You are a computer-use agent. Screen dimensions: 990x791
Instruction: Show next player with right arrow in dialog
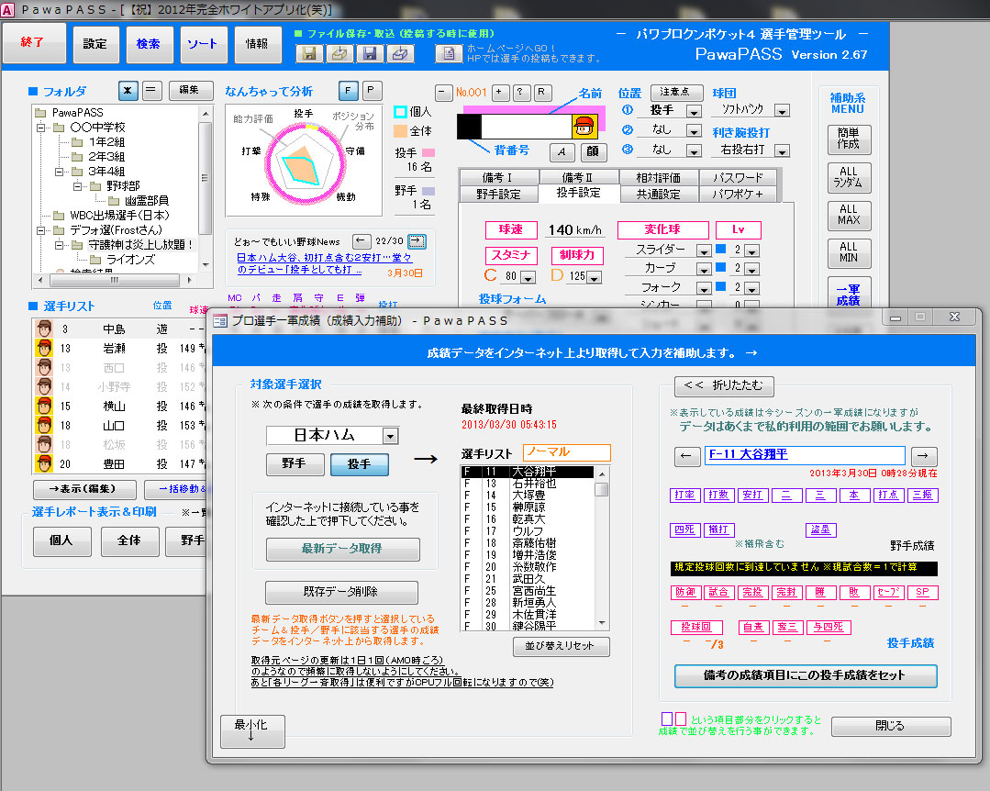pyautogui.click(x=924, y=456)
